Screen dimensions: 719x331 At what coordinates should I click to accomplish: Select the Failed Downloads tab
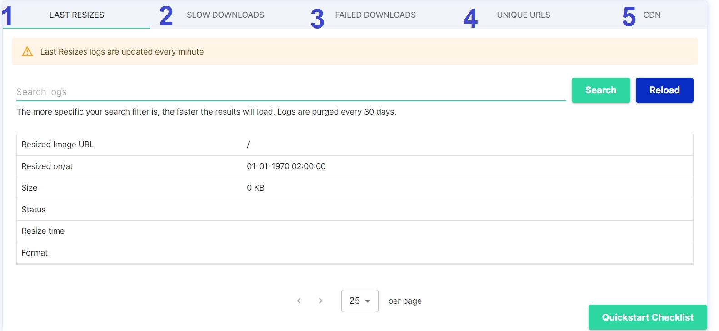click(x=375, y=15)
